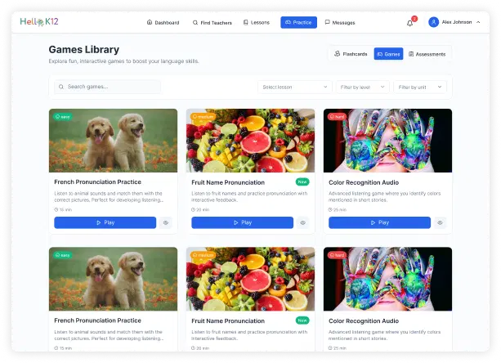Click painted hands thumbnail in first row
Viewport: 501px width, 363px height.
click(x=387, y=141)
